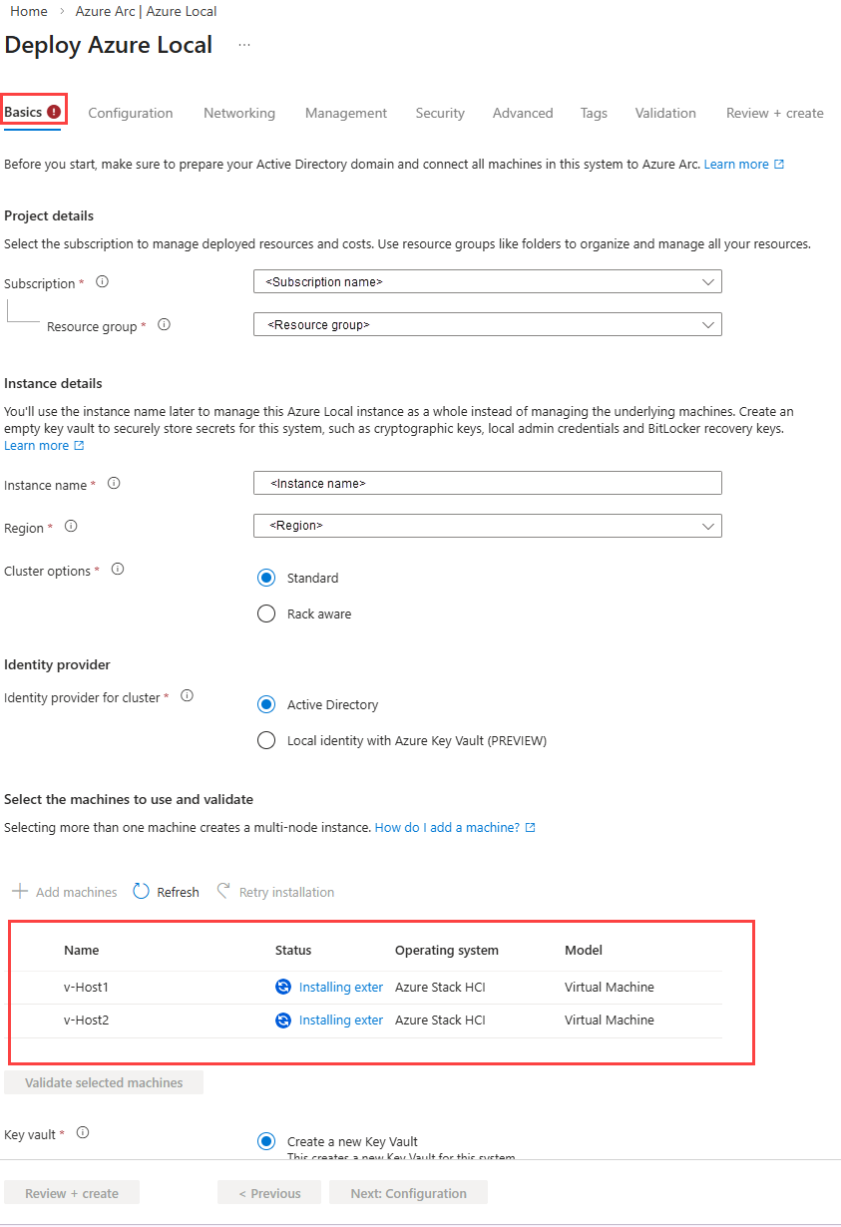Select the Rack aware cluster option

coord(266,614)
